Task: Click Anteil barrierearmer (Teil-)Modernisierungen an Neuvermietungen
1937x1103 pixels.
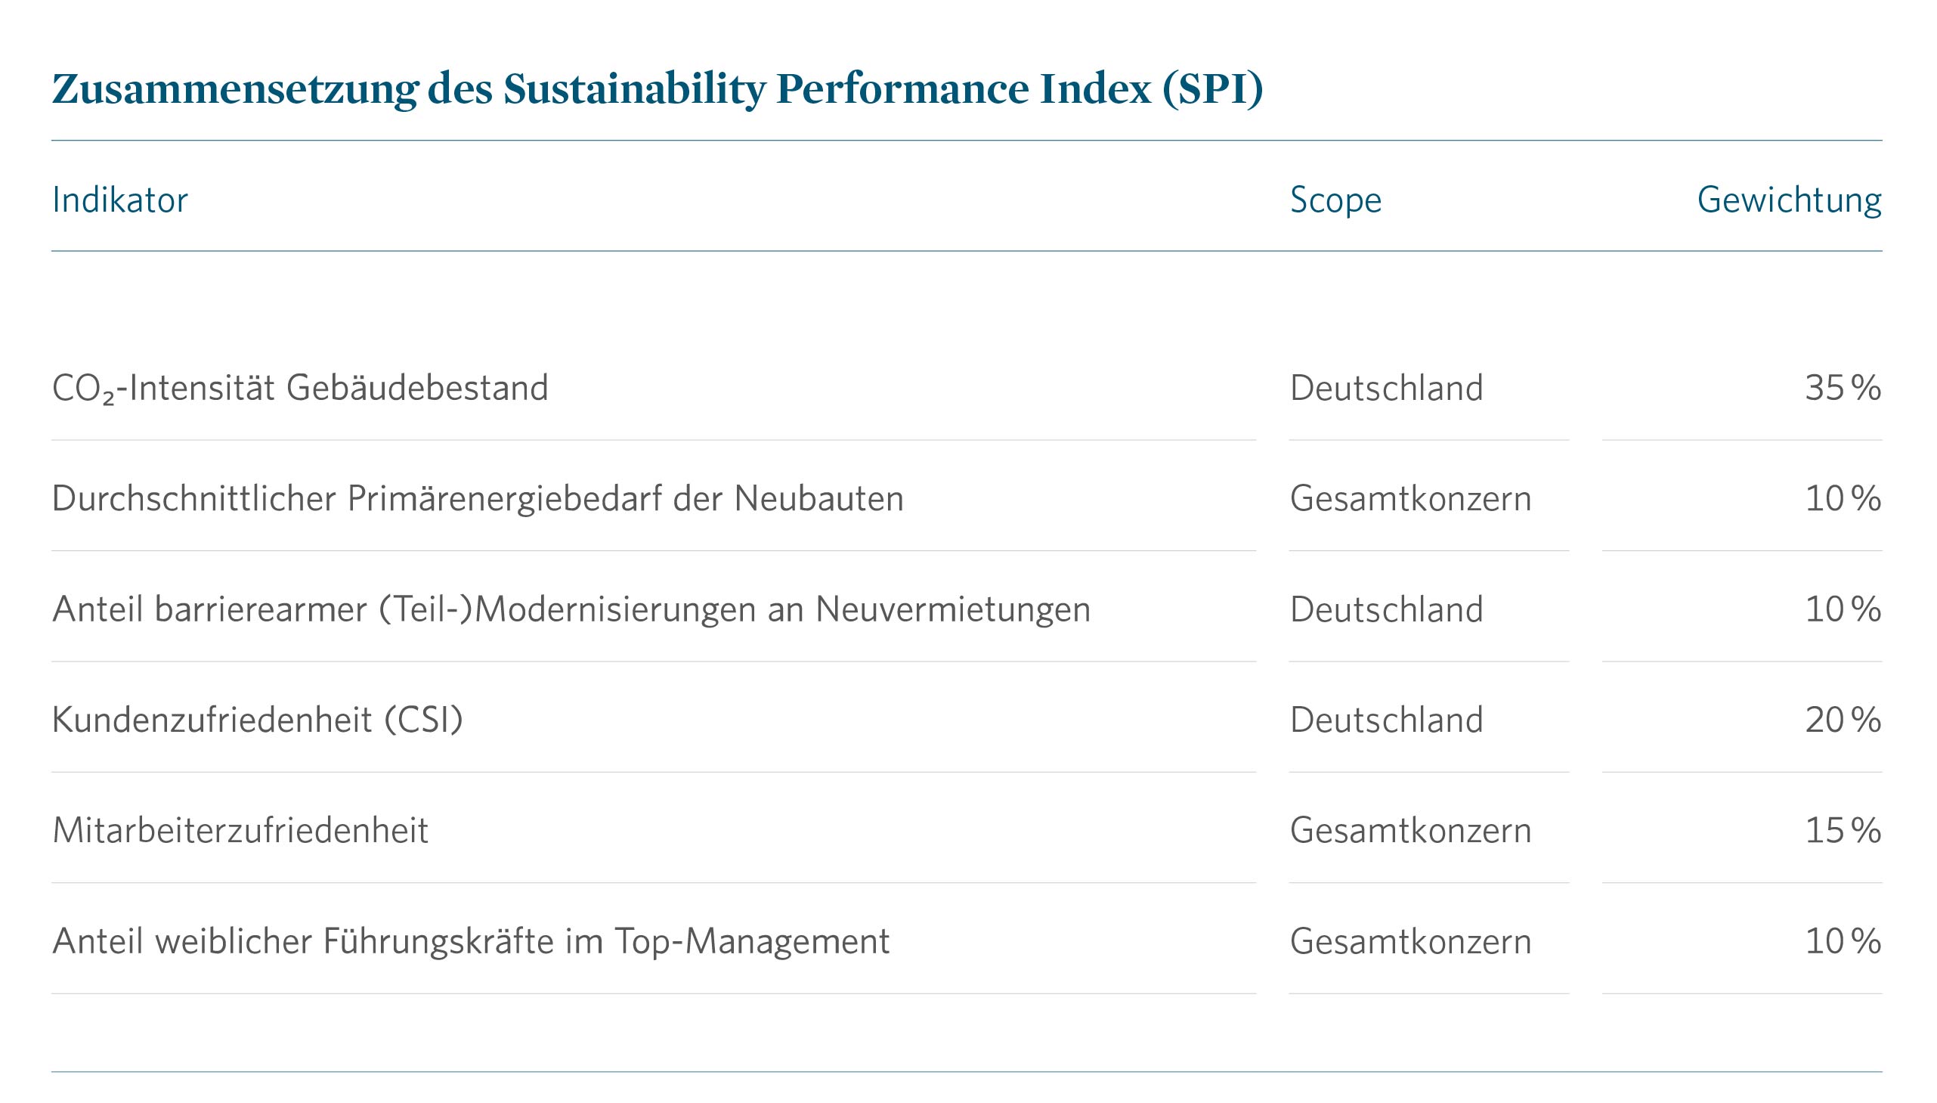Action: pos(571,609)
